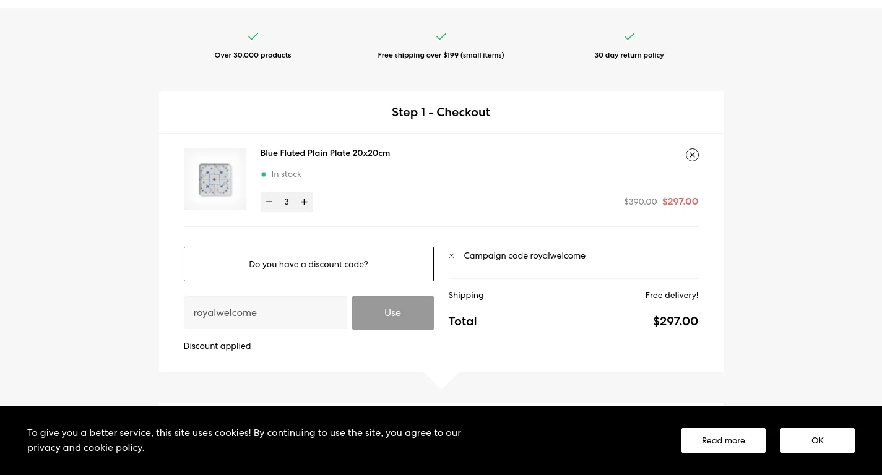Open the Blue Fluted Plain Plate product thumbnail
Screen dimensions: 882x475
(x=215, y=179)
